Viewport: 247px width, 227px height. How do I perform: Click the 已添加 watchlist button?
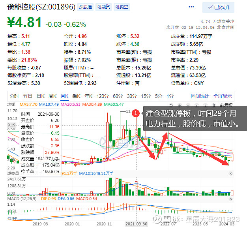[218, 7]
